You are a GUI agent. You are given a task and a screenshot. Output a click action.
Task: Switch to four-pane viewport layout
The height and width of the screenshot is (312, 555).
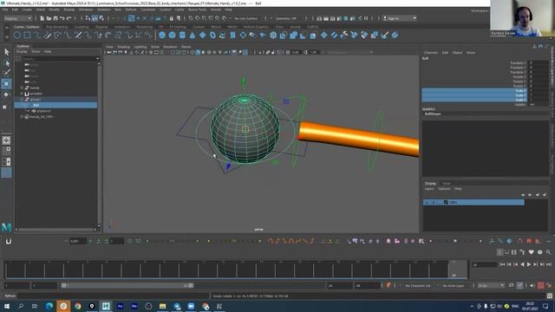tap(6, 151)
